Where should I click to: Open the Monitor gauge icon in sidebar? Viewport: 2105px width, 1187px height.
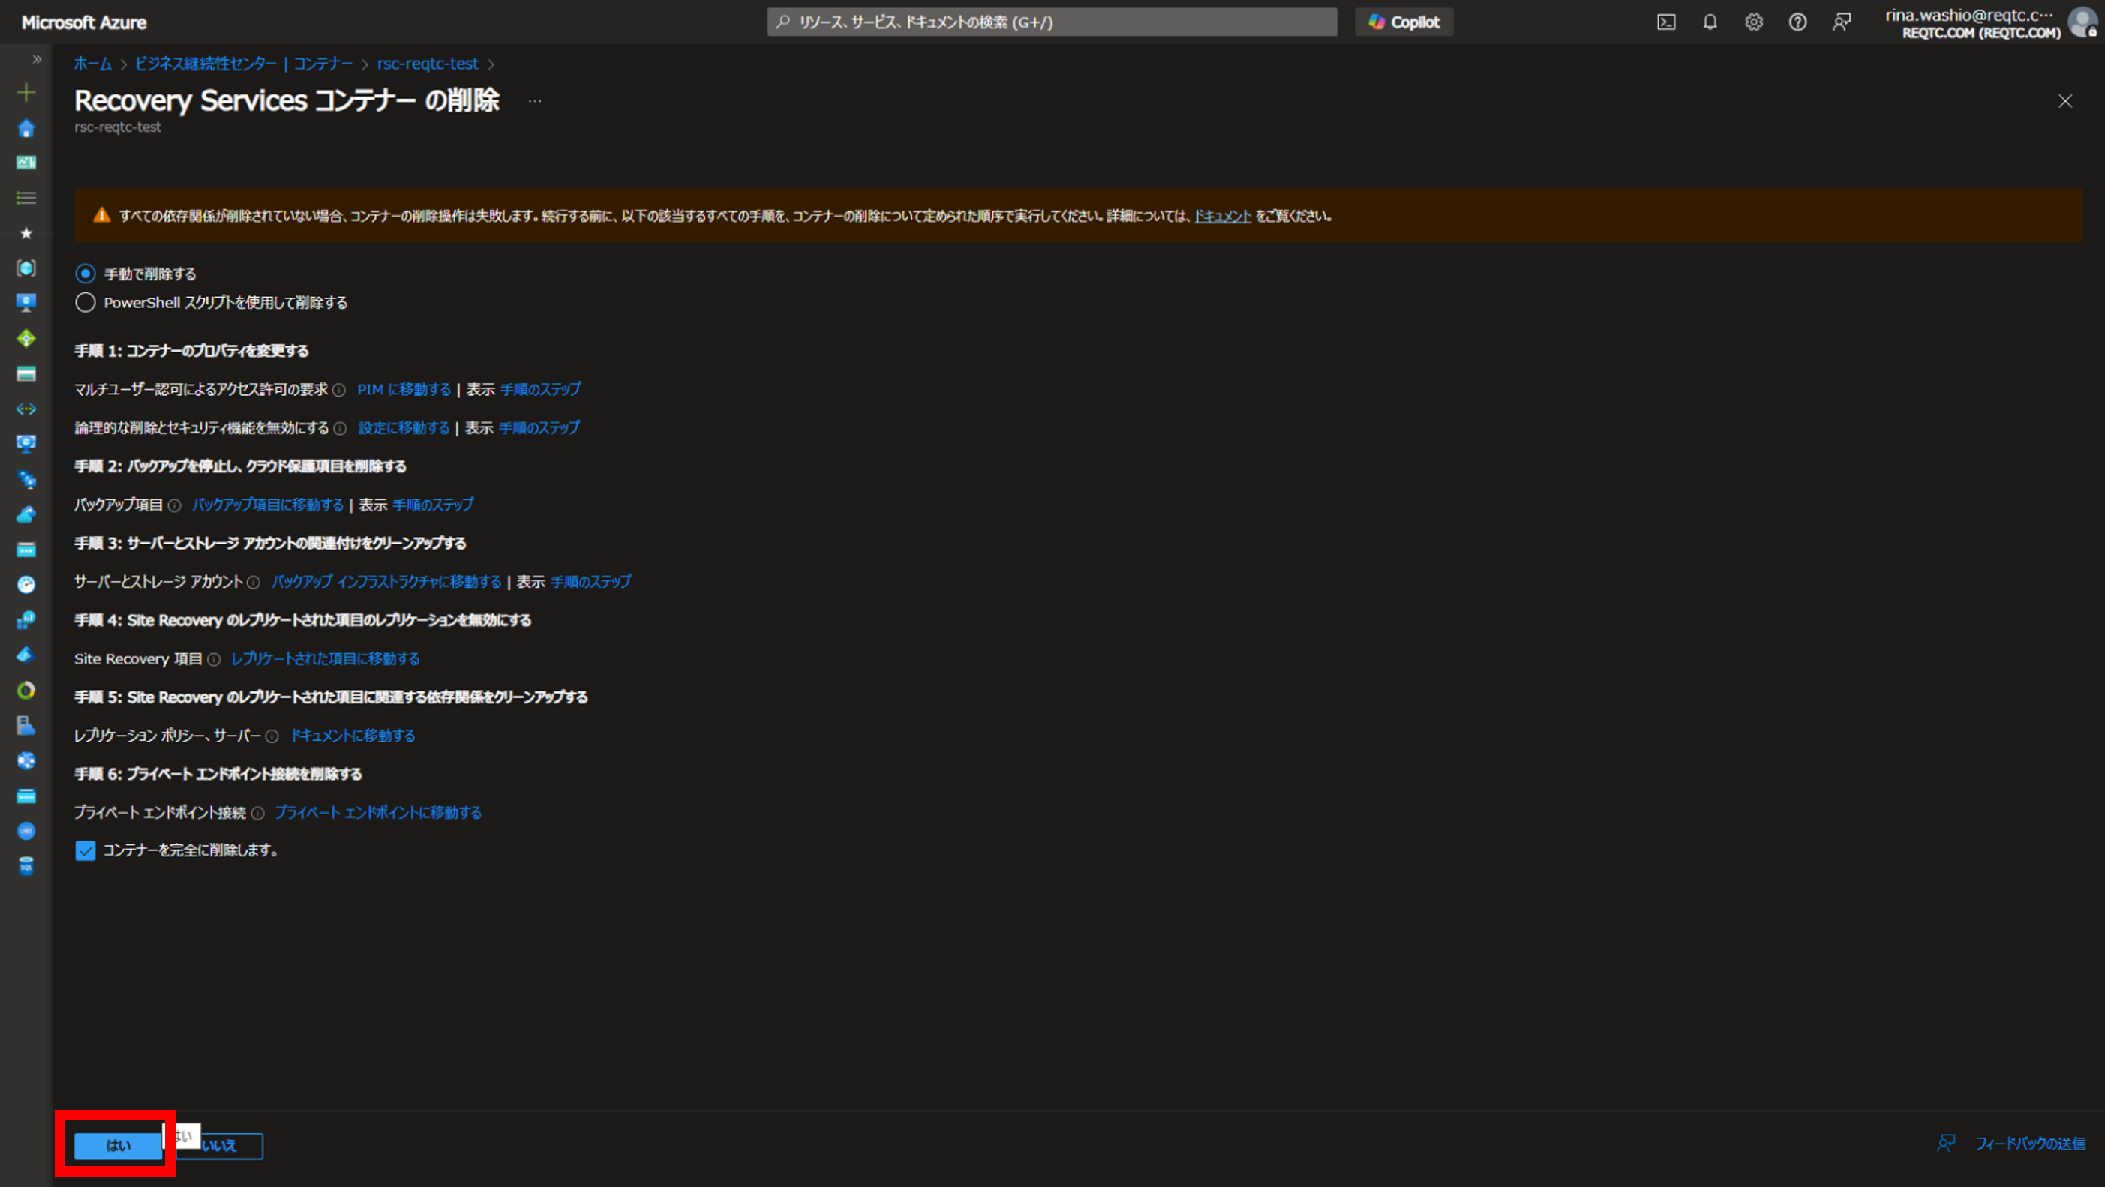(x=26, y=584)
